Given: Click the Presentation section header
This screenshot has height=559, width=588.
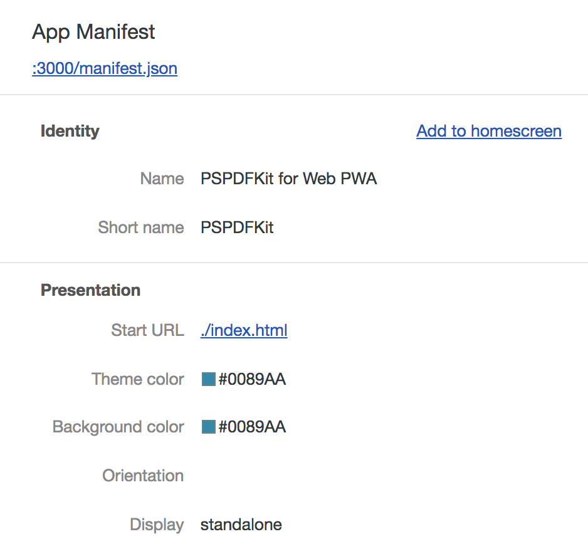Looking at the screenshot, I should (90, 290).
